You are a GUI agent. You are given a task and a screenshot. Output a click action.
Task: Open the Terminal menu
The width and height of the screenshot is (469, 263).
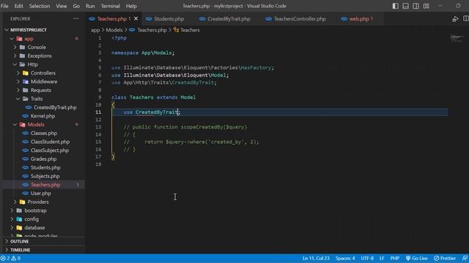tap(110, 6)
